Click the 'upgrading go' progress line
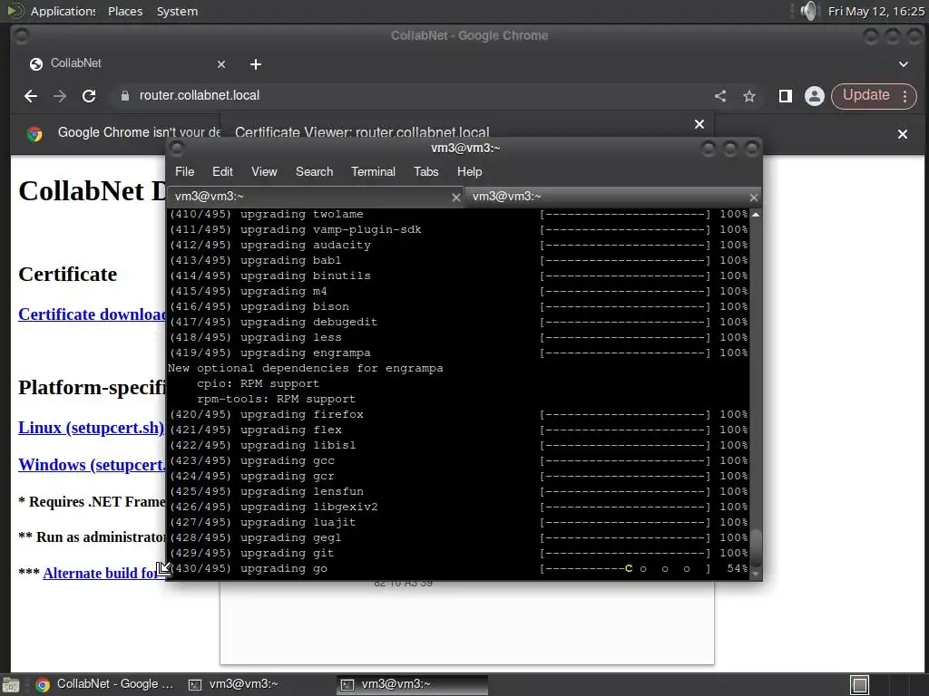The width and height of the screenshot is (929, 696). click(458, 569)
